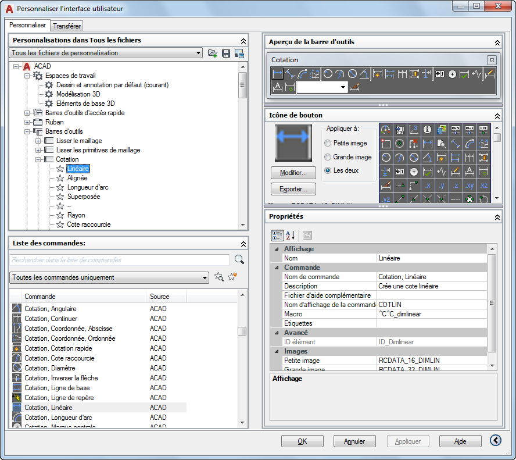Select the Aligned dimension icon in Cotation toolbar preview

point(290,74)
